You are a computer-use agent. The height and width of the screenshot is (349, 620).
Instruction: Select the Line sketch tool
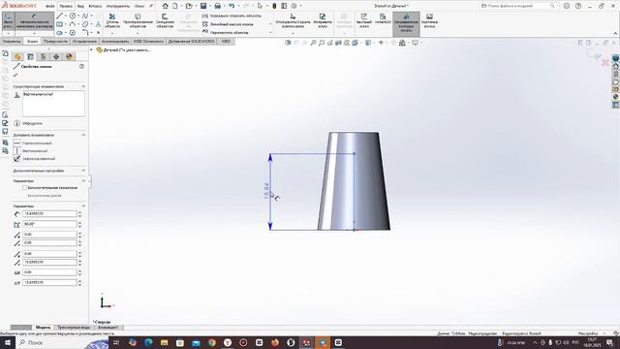59,16
